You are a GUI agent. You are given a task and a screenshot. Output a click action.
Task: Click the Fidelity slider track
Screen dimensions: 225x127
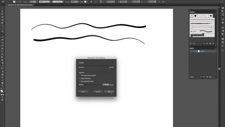(96, 66)
